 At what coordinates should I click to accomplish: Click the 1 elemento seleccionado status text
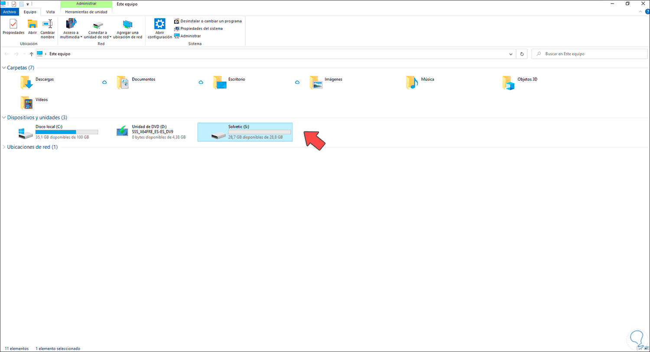click(58, 349)
